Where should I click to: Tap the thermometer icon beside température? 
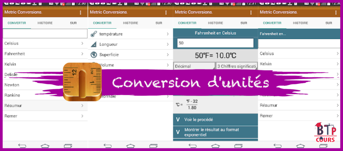pyautogui.click(x=93, y=34)
